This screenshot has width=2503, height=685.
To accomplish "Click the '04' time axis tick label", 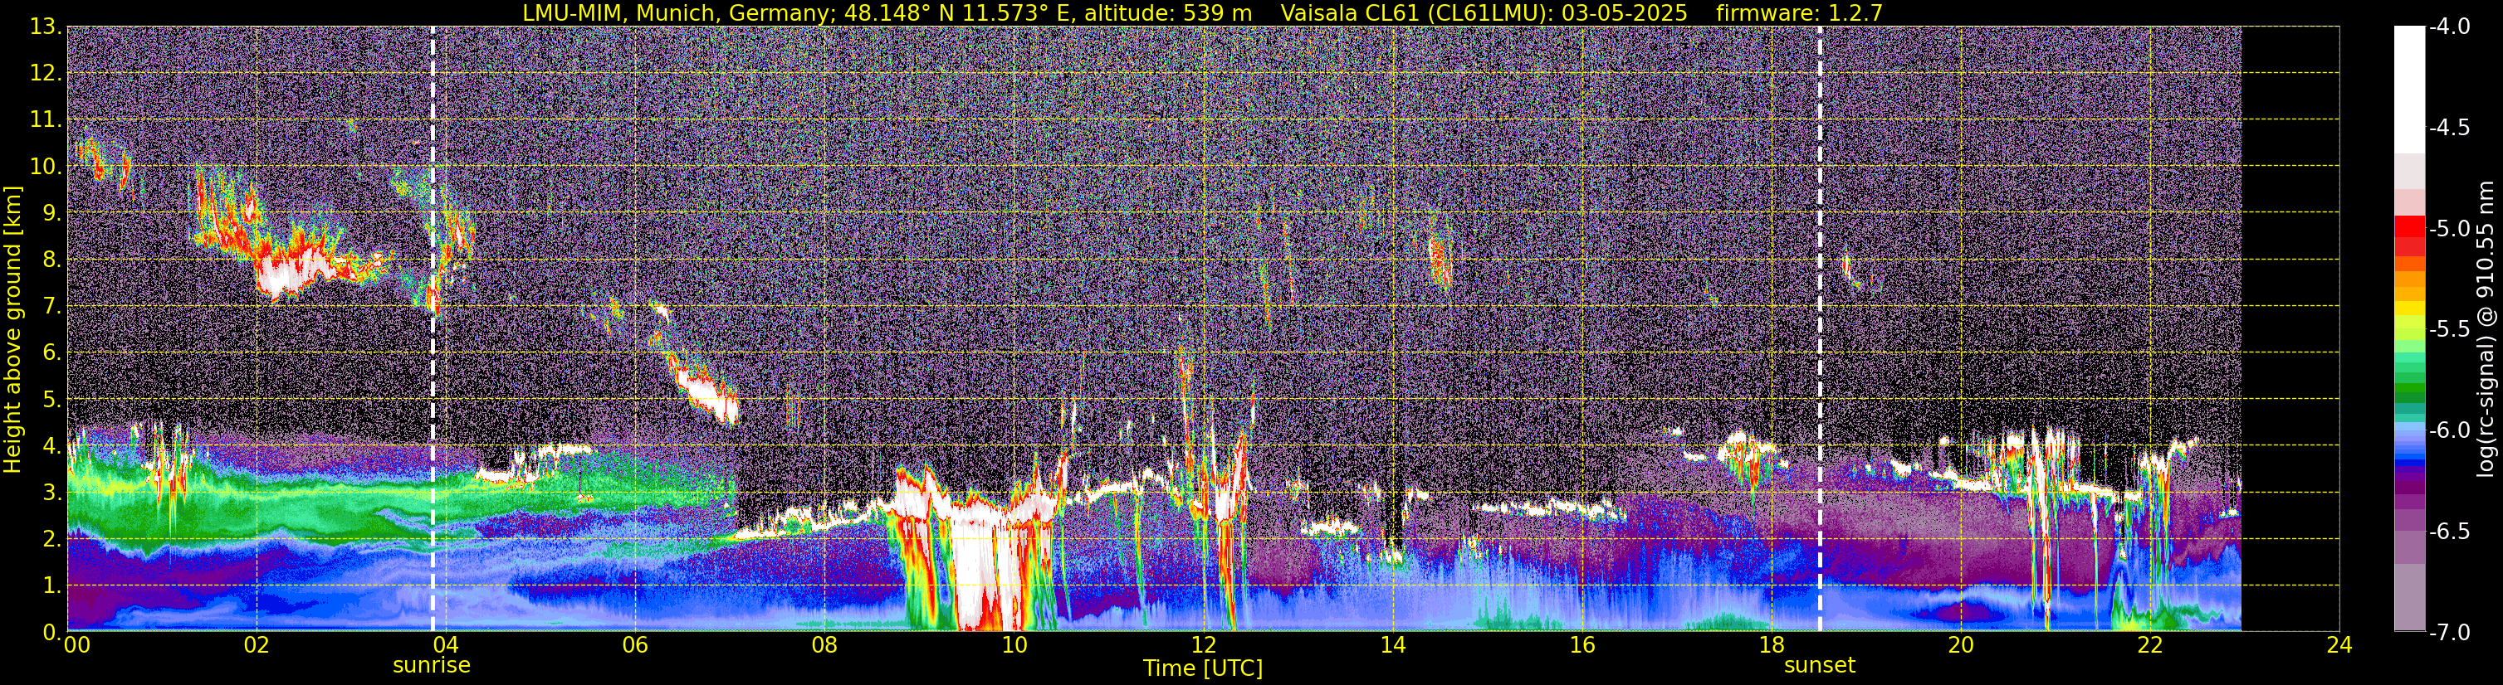I will [445, 645].
